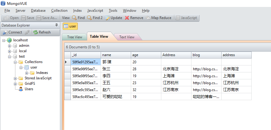Click the green Refresh arrows icon
271x130 pixels.
point(36,32)
